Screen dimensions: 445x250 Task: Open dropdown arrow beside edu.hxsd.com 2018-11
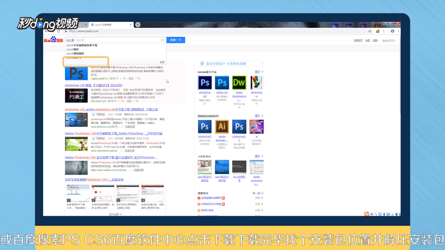point(118,101)
